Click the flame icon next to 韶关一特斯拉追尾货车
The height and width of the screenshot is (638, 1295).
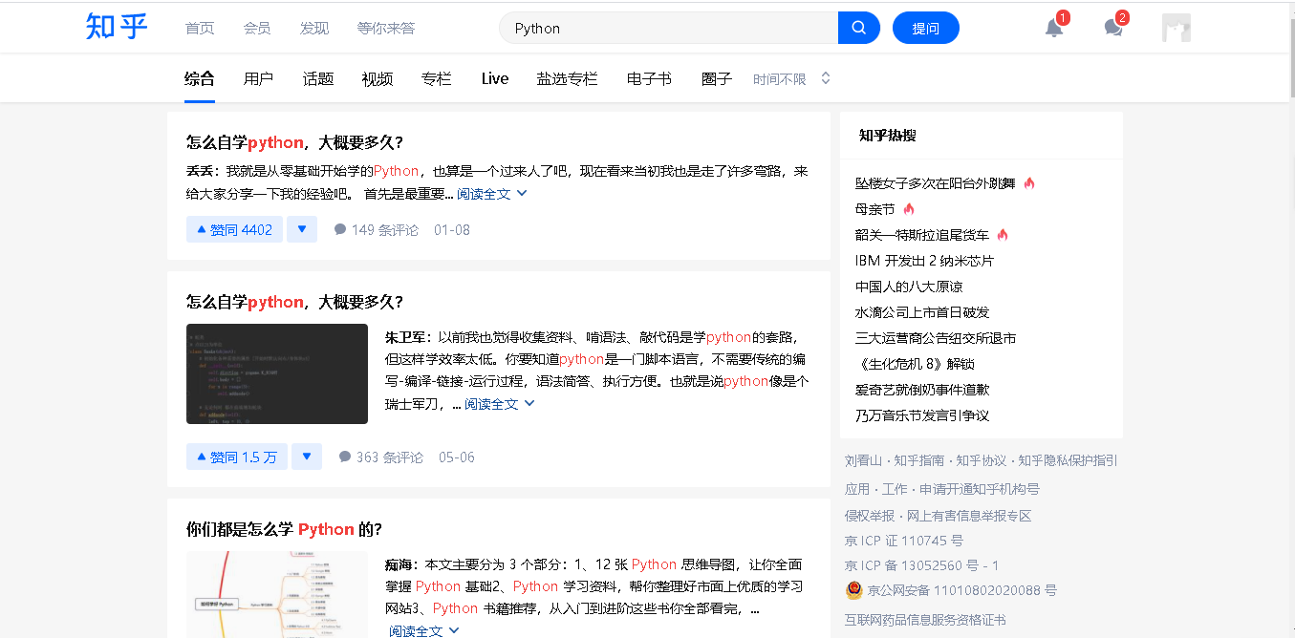coord(1003,235)
